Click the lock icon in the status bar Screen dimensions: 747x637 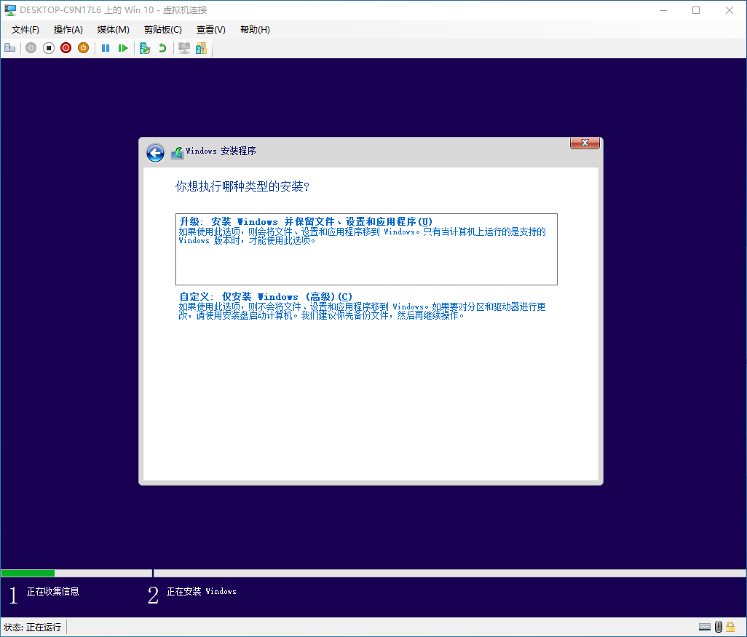click(x=730, y=627)
